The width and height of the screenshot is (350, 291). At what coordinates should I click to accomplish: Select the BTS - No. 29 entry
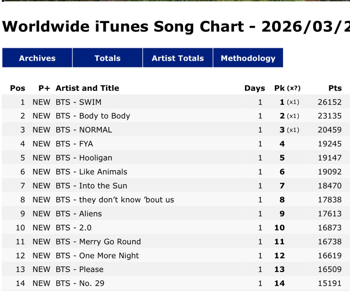click(80, 283)
